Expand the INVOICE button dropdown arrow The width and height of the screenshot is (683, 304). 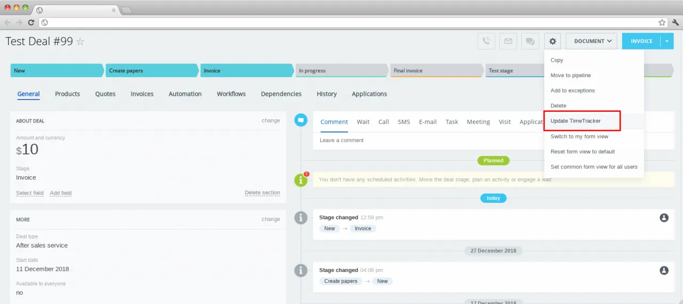click(667, 41)
